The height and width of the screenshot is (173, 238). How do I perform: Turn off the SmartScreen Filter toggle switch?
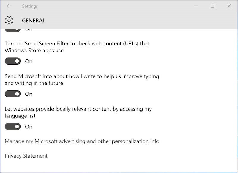tap(13, 61)
